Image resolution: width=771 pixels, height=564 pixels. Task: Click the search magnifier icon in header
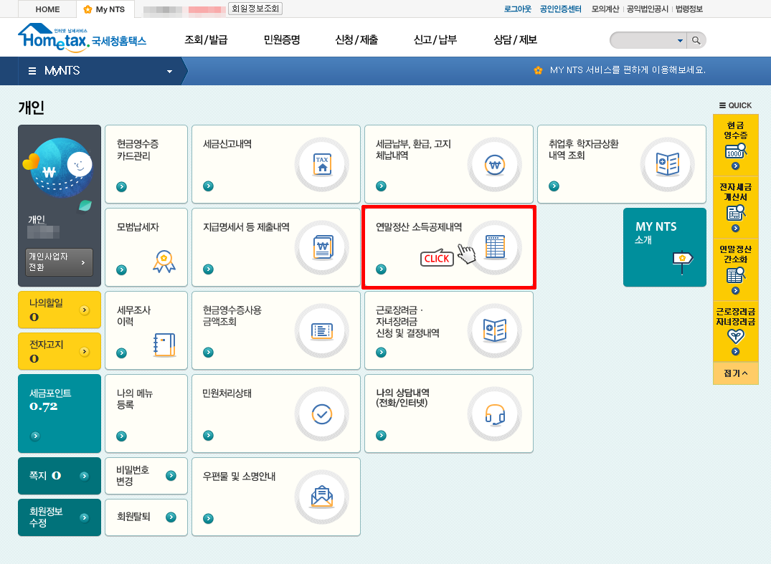coord(696,40)
